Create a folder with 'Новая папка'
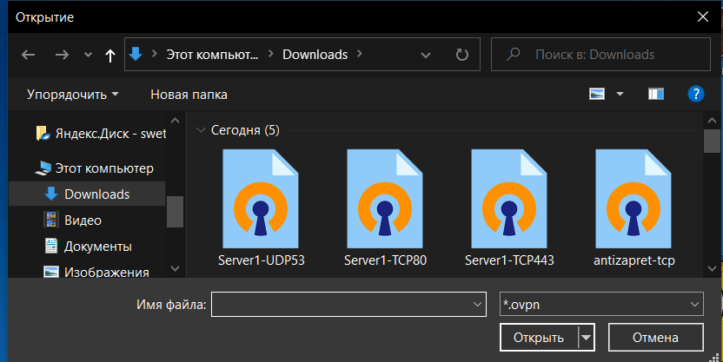Viewport: 723px width, 362px height. click(x=189, y=95)
